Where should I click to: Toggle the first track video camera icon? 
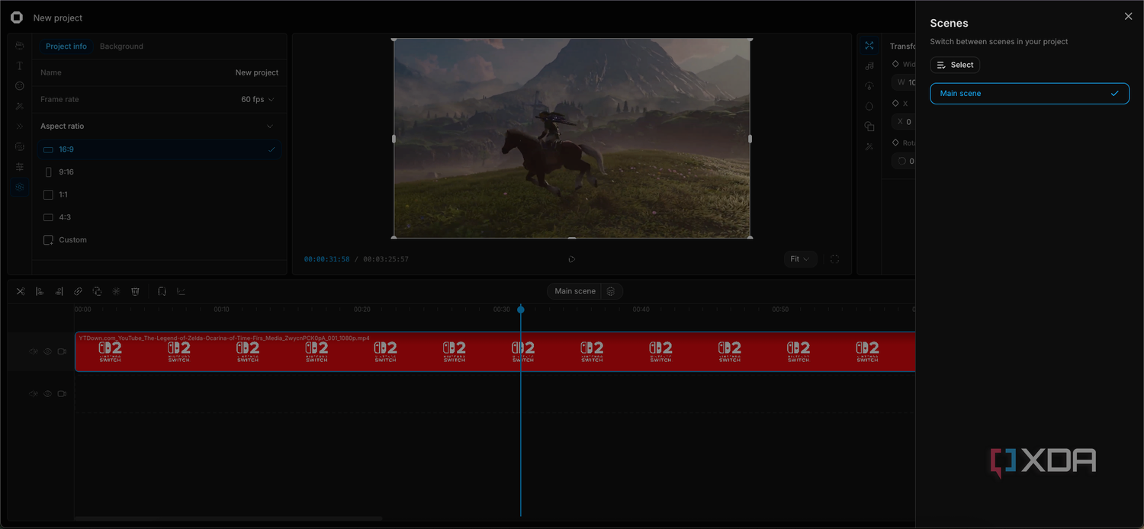(62, 351)
